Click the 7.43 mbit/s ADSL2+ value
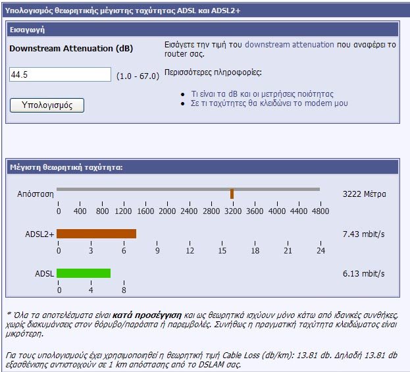410x372 pixels. click(x=364, y=234)
